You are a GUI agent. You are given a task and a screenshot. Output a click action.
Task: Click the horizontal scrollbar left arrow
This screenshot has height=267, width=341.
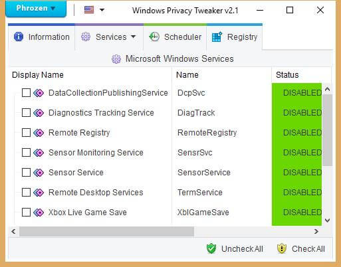click(x=13, y=232)
